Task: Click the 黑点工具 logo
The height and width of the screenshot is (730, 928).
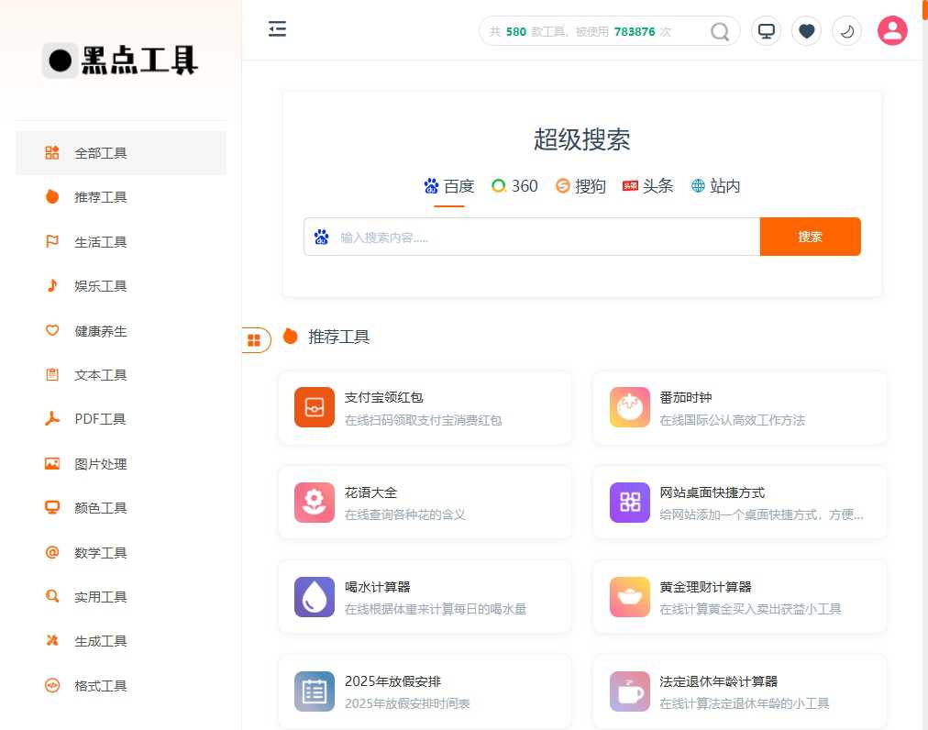Action: (117, 61)
